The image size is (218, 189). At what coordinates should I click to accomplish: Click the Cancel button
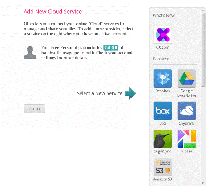[34, 109]
